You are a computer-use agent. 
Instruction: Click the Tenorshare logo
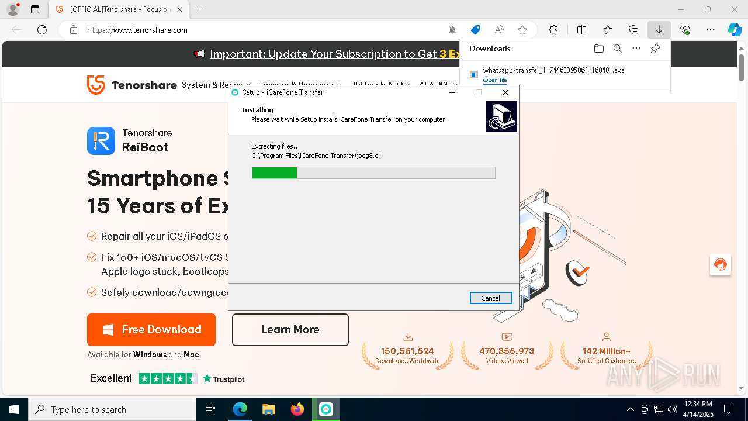(131, 85)
